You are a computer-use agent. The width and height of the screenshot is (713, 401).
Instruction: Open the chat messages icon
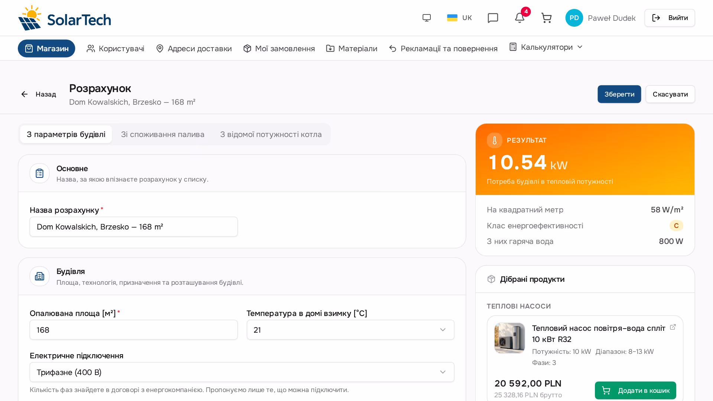point(493,18)
